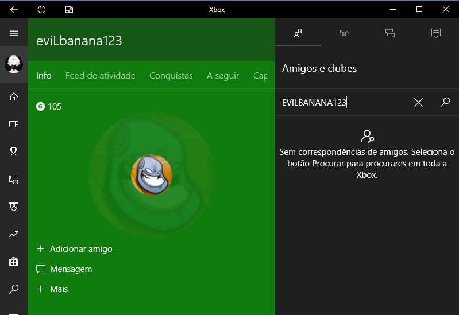
Task: Open Trending arrow icon in sidebar
Action: 14,234
